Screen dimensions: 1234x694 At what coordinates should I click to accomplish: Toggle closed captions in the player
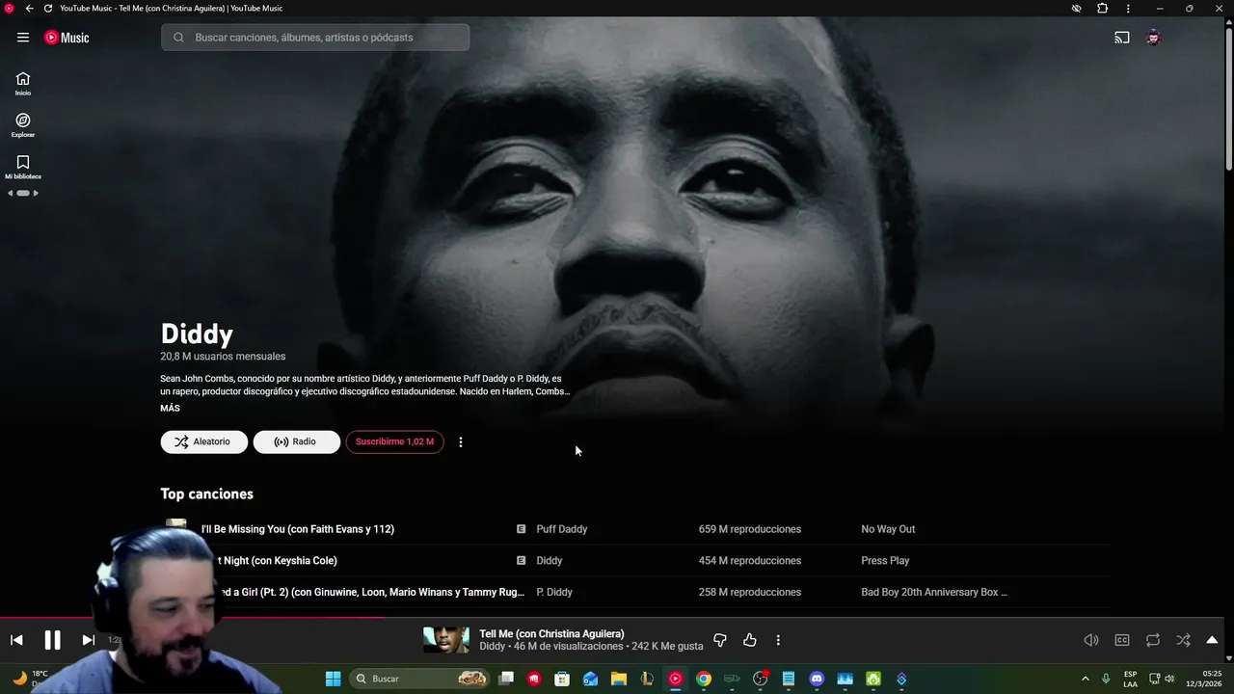coord(1122,640)
